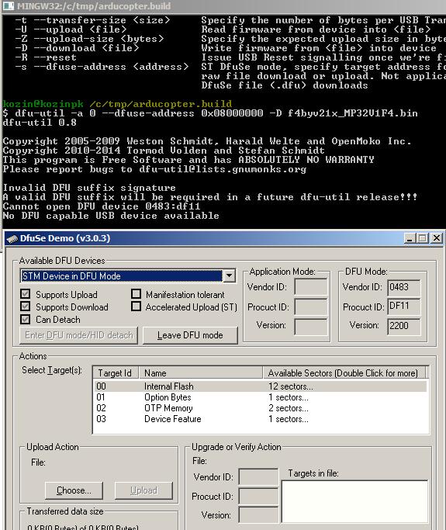Click the MINGW32 terminal title bar

(x=223, y=5)
